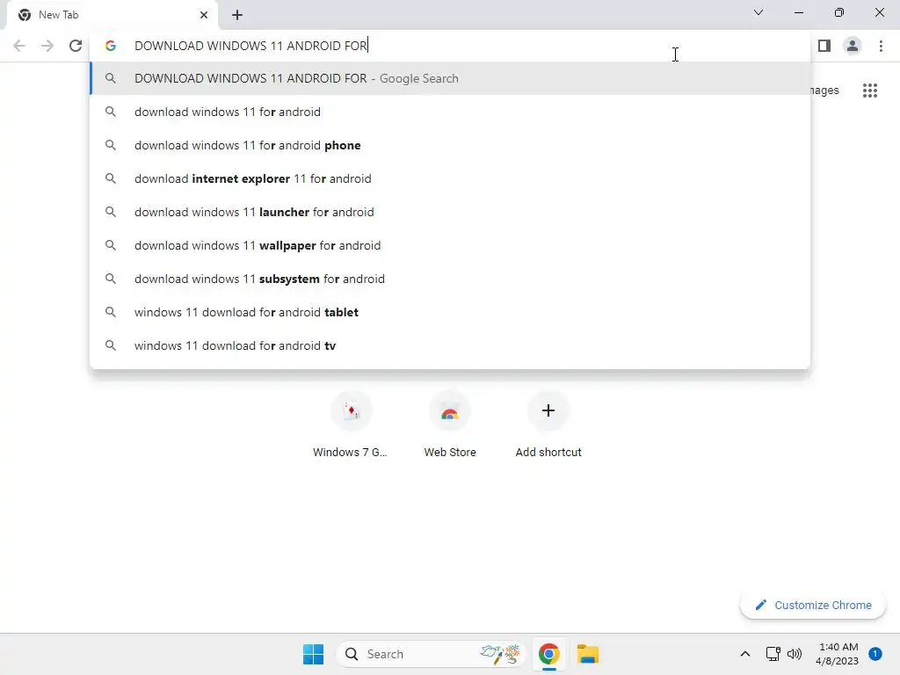Select suggestion 'download internet explorer 11 for android'
Viewport: 900px width, 675px height.
tap(450, 178)
